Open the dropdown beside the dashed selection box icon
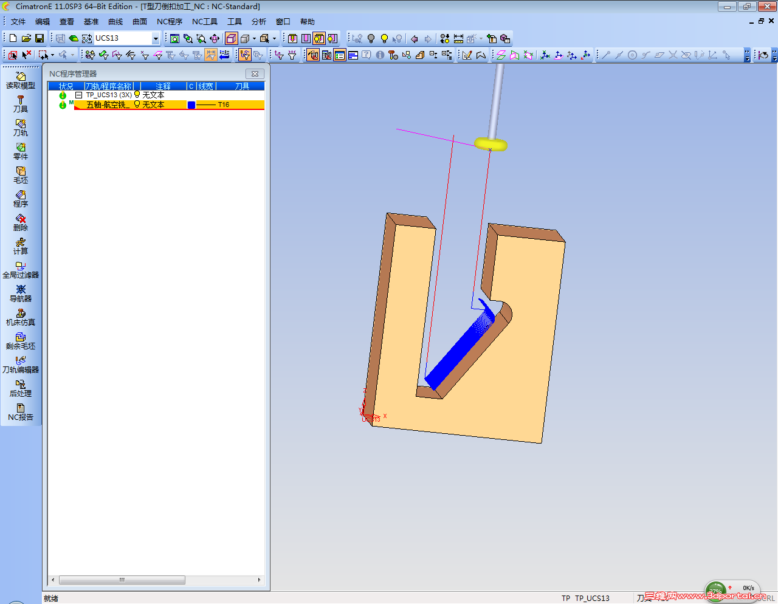 click(52, 55)
